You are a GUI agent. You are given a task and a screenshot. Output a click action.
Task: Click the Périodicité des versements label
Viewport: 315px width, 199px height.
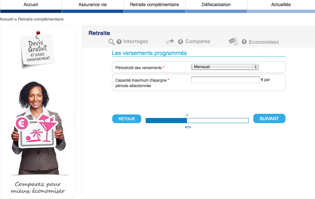pyautogui.click(x=138, y=68)
